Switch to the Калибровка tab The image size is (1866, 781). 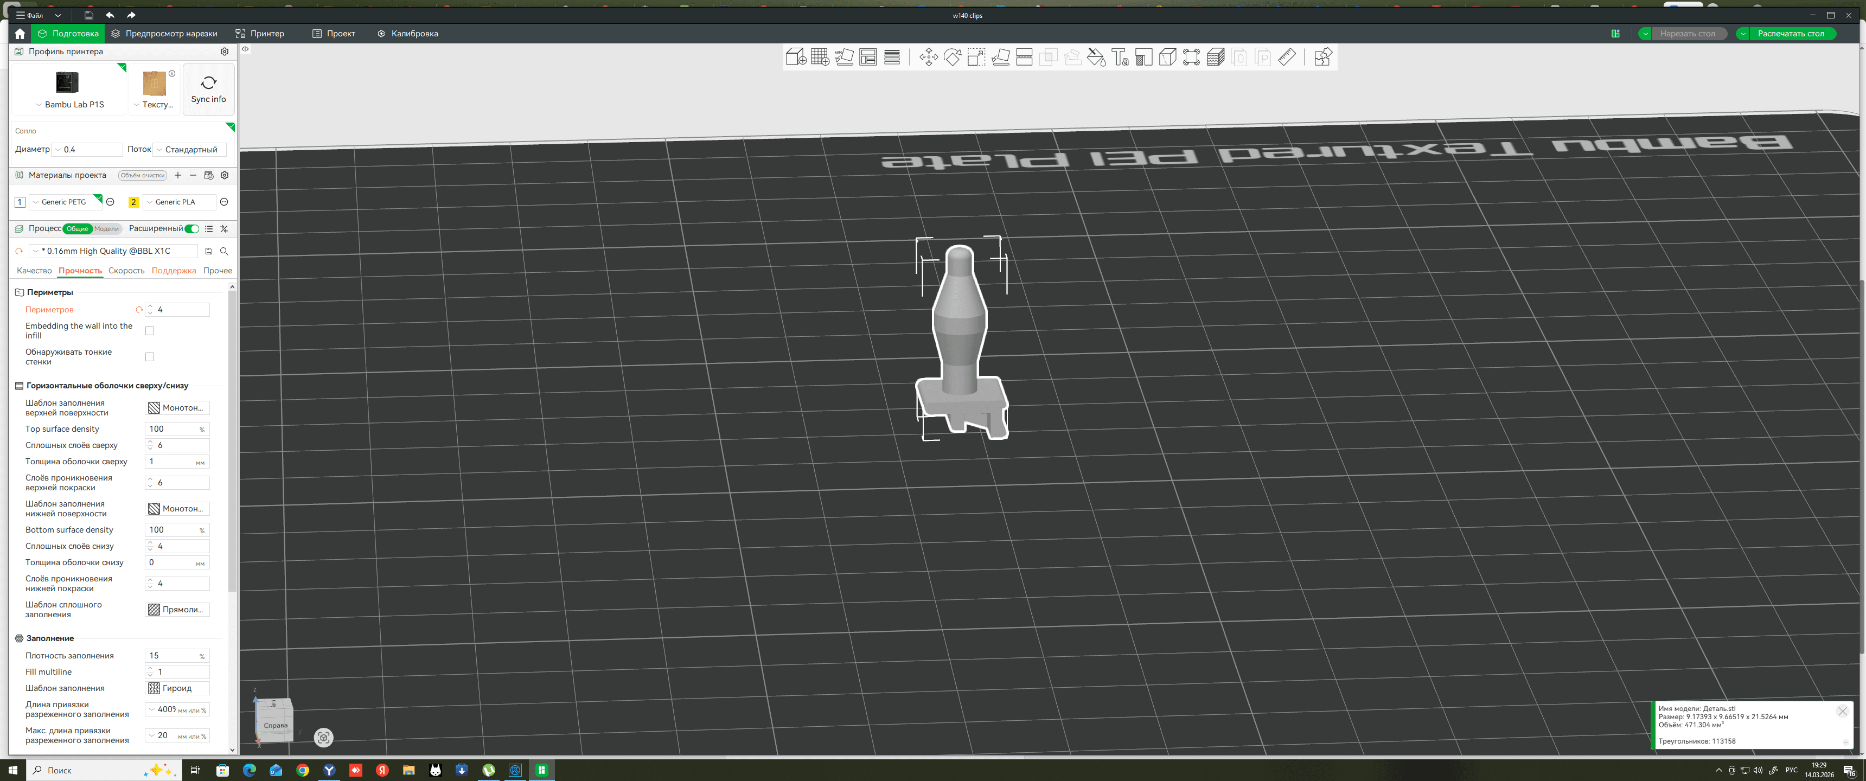click(408, 33)
